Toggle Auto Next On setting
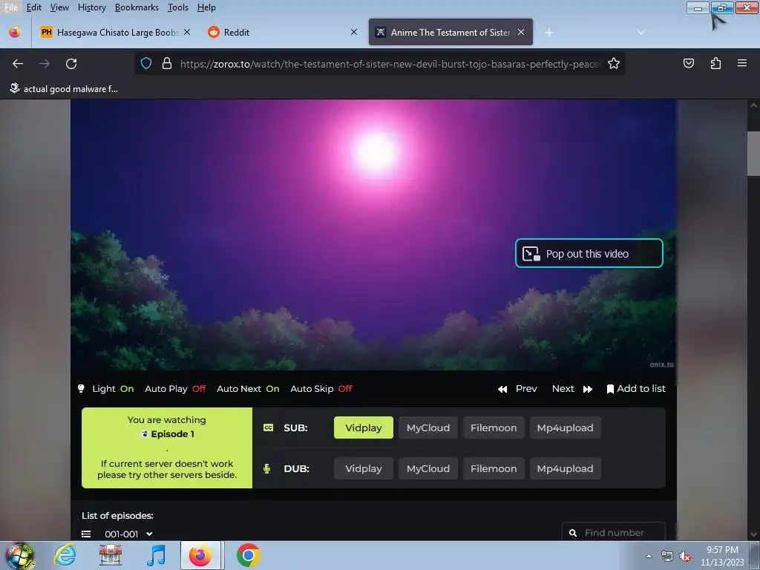The image size is (760, 570). point(248,389)
